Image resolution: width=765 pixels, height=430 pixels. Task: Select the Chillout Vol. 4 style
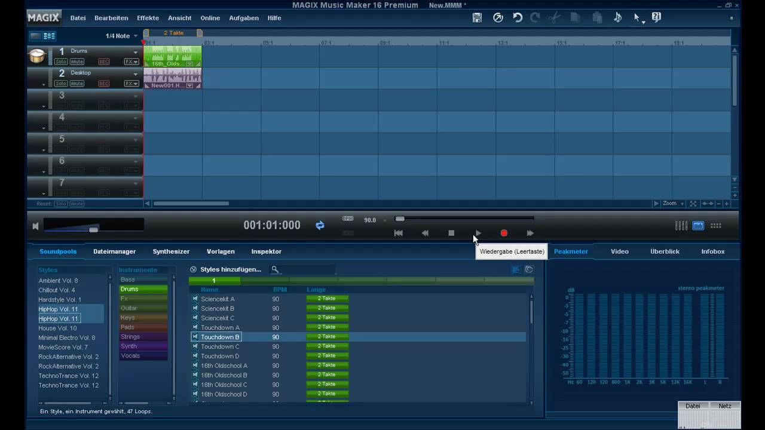click(57, 290)
